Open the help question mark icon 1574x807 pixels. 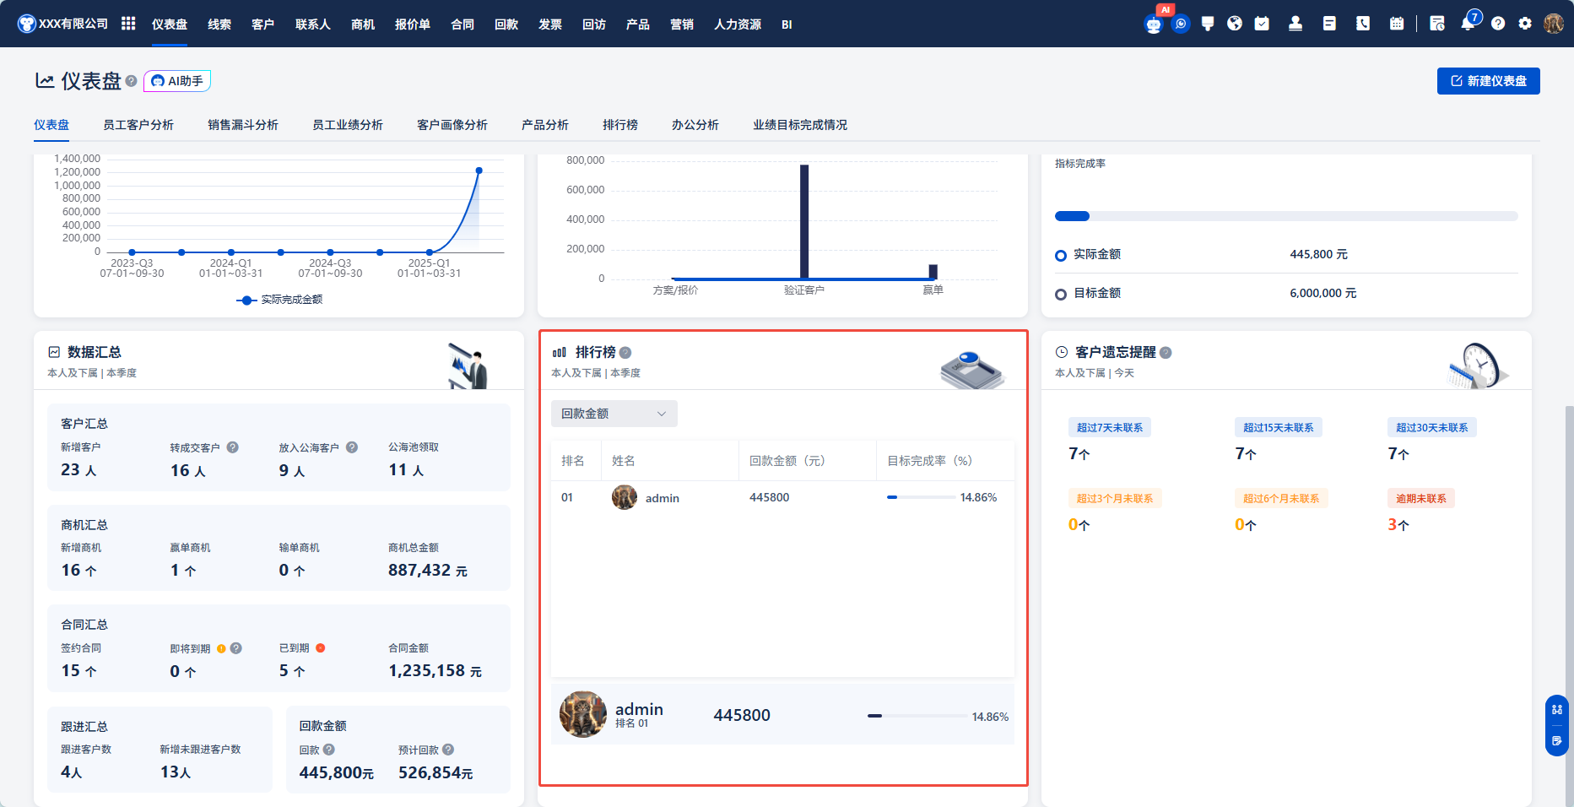(1498, 24)
